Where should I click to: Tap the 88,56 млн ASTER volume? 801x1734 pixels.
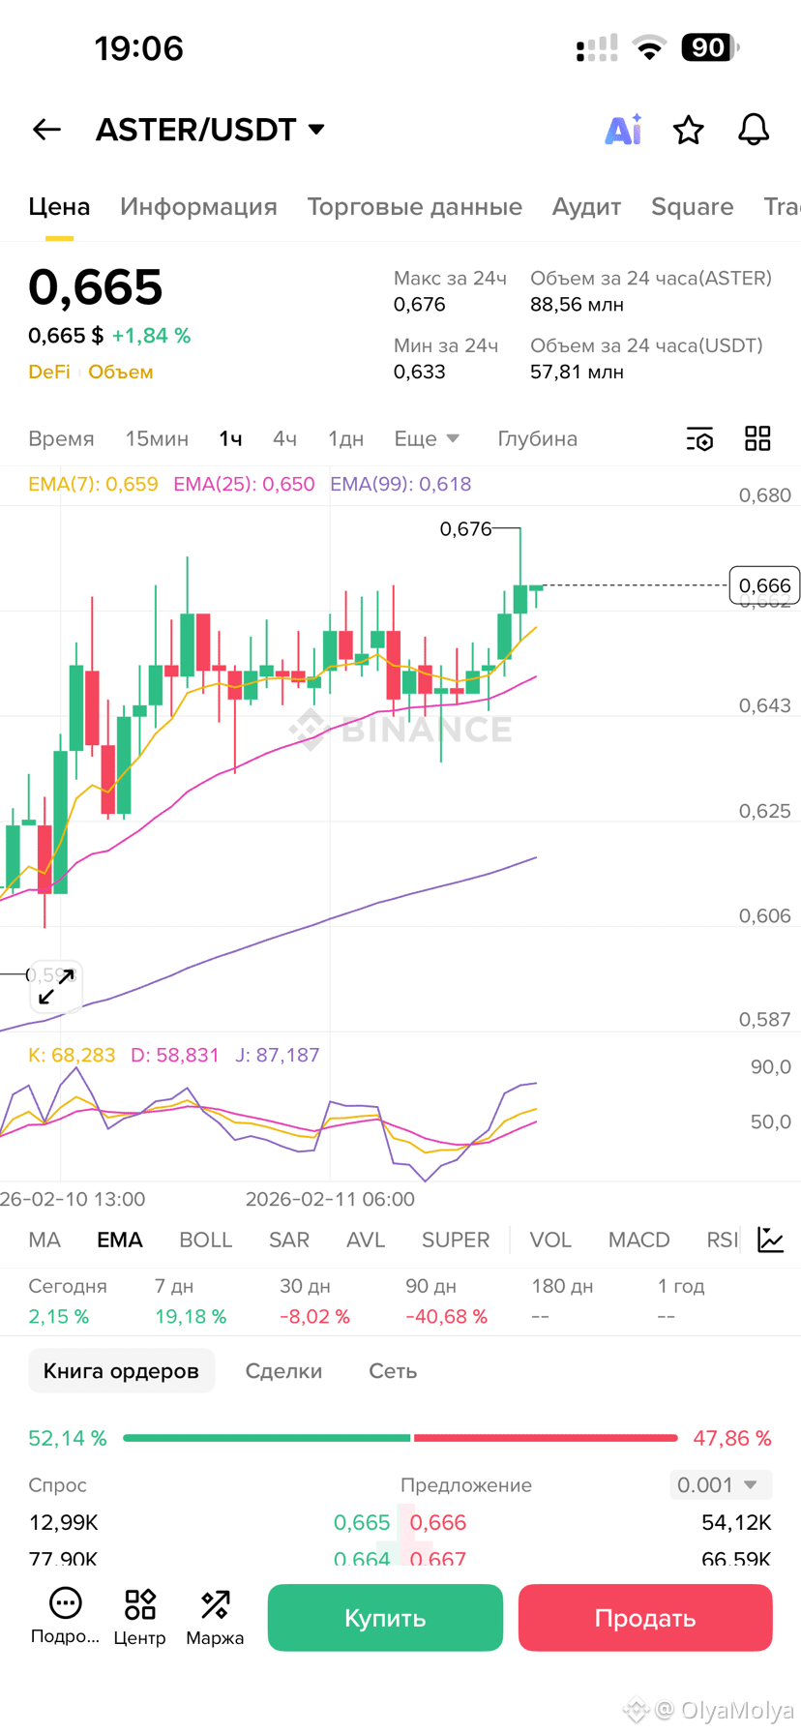click(577, 304)
